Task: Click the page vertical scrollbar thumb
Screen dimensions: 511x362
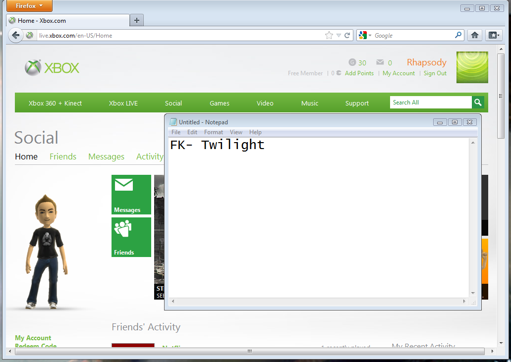Action: [501, 96]
